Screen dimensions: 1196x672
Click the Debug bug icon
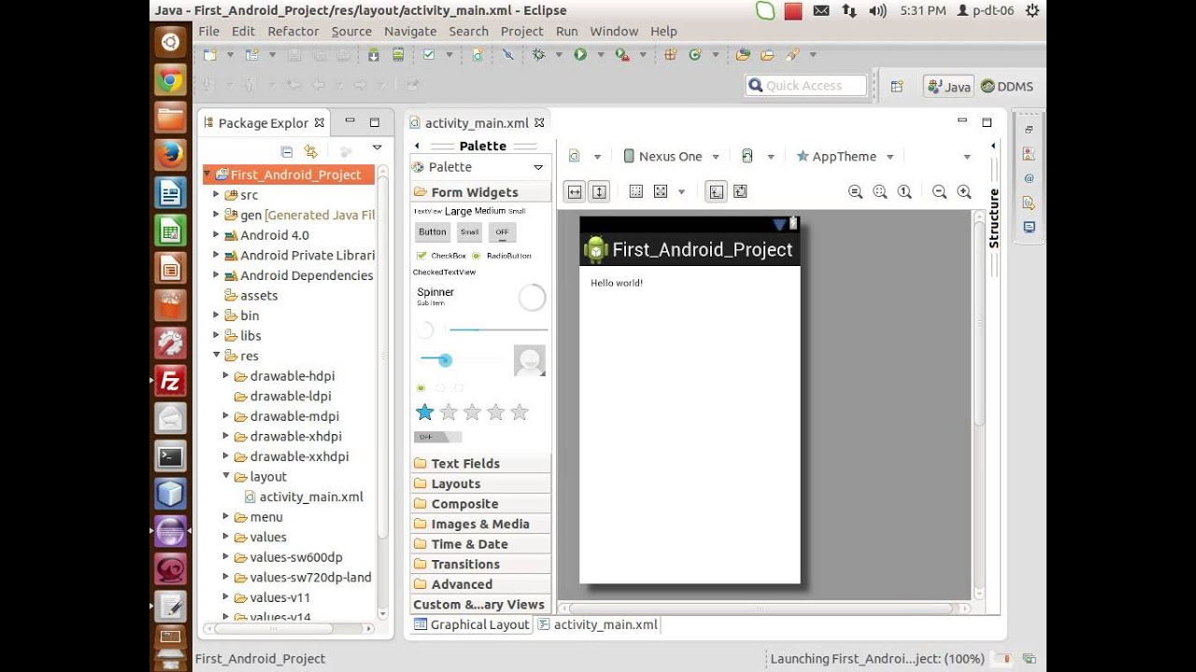(538, 55)
